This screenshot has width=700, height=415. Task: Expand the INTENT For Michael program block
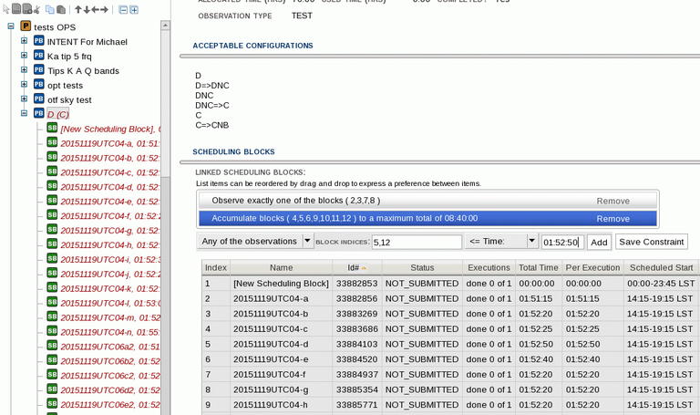coord(25,41)
